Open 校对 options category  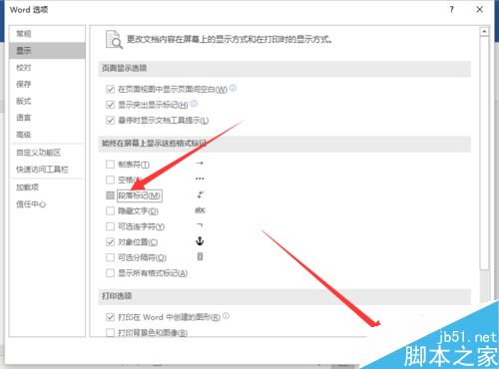click(47, 68)
